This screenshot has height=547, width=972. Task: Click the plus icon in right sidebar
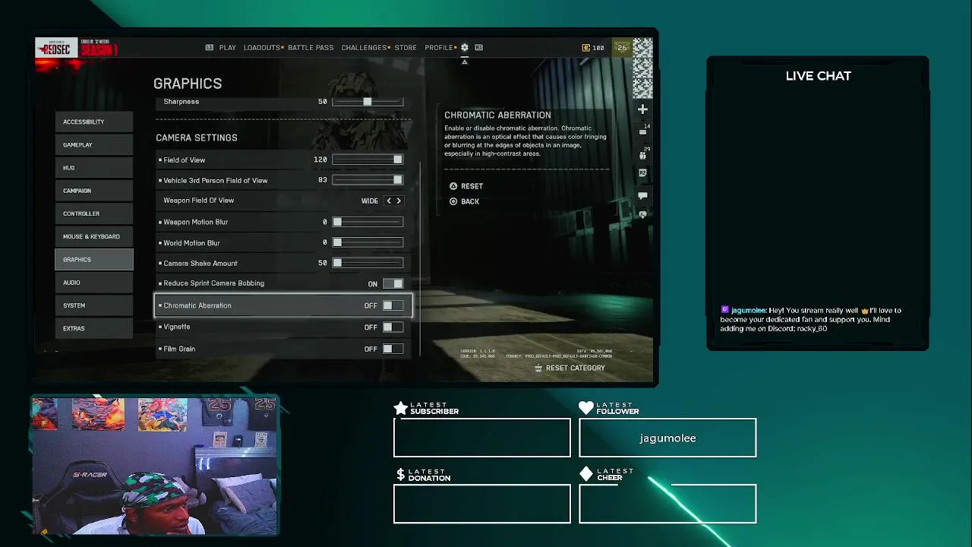642,109
